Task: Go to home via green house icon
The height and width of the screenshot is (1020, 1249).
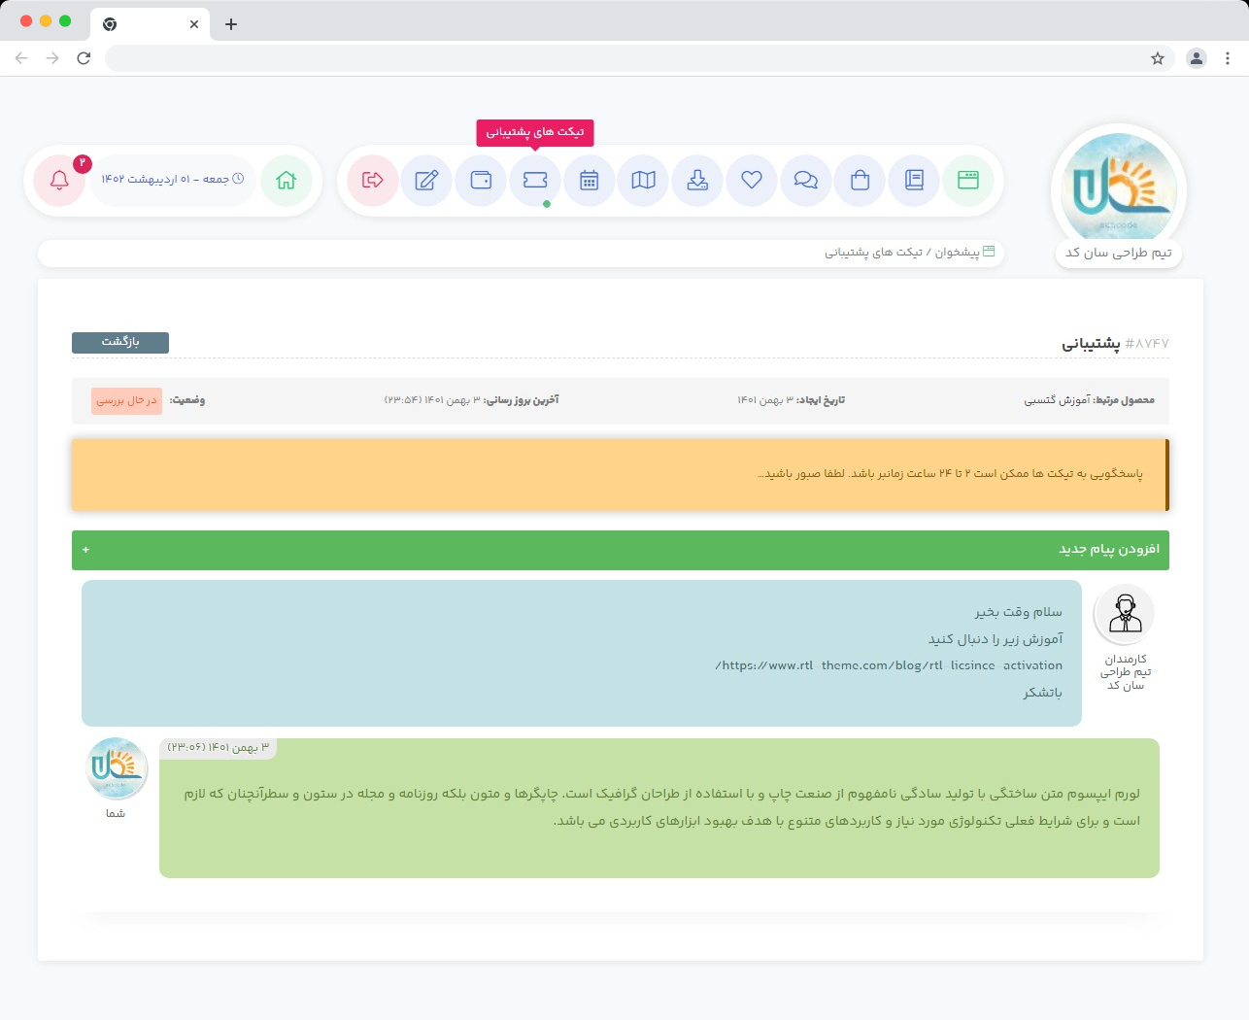Action: (286, 181)
